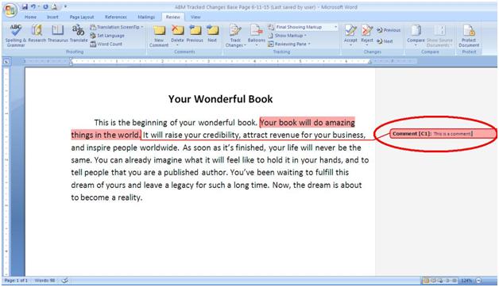Switch to the References tab

116,17
